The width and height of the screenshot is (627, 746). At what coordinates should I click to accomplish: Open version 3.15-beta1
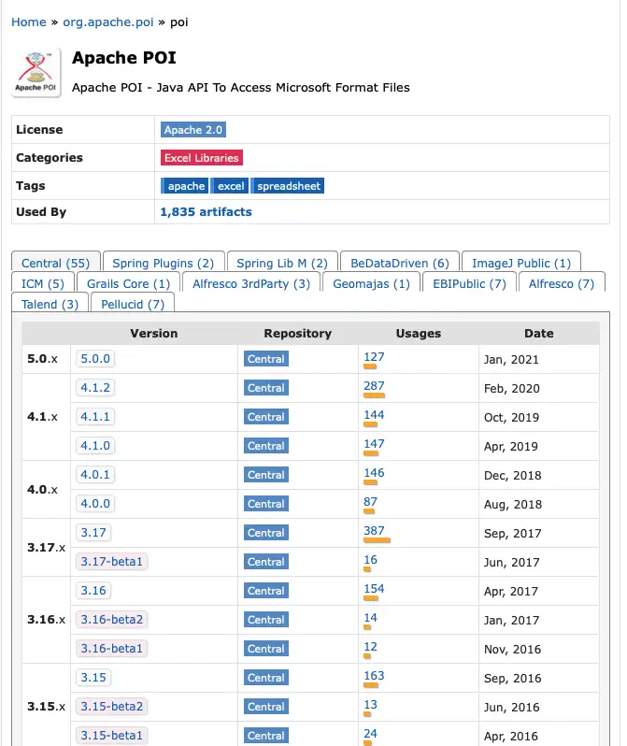[112, 736]
